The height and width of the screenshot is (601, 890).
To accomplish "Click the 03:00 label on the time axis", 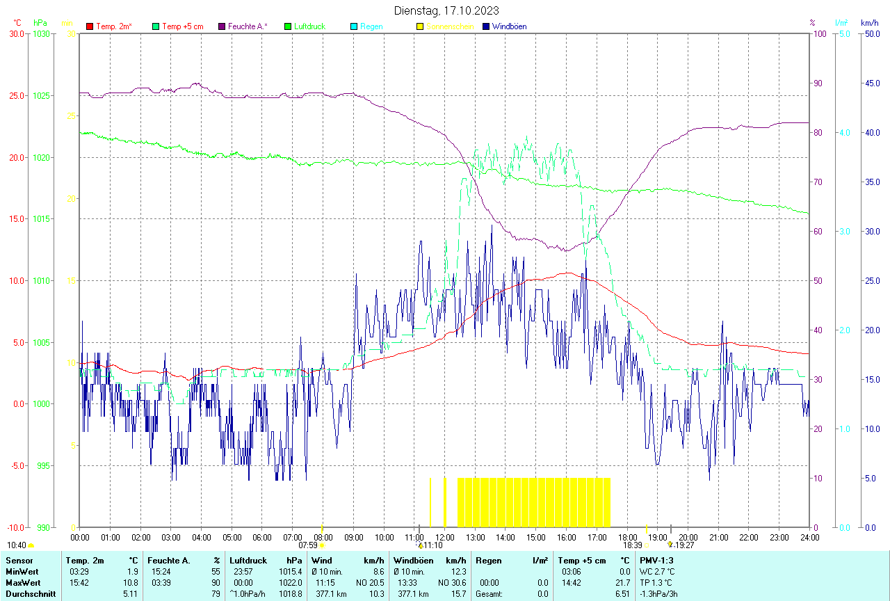I will point(171,537).
